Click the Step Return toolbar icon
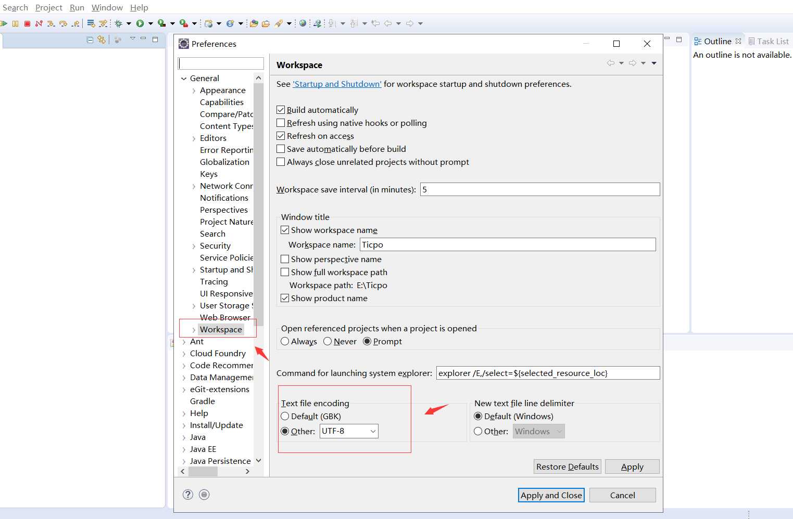This screenshot has height=519, width=793. (x=76, y=23)
